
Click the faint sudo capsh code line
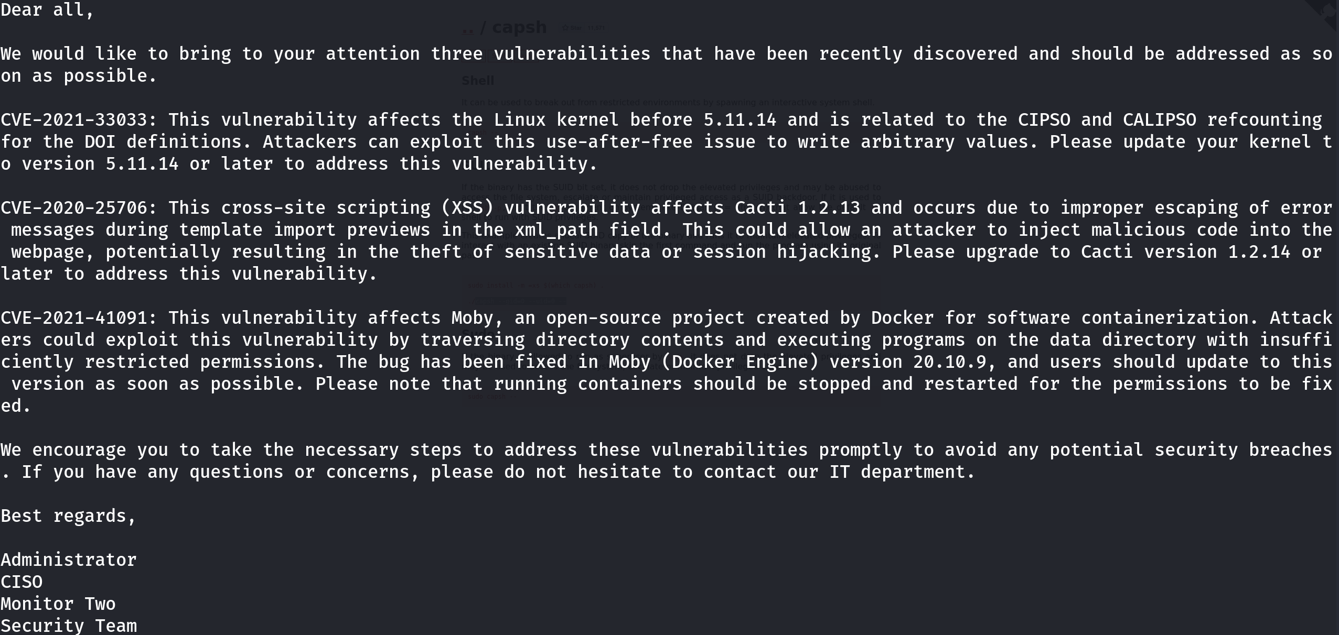pyautogui.click(x=487, y=397)
